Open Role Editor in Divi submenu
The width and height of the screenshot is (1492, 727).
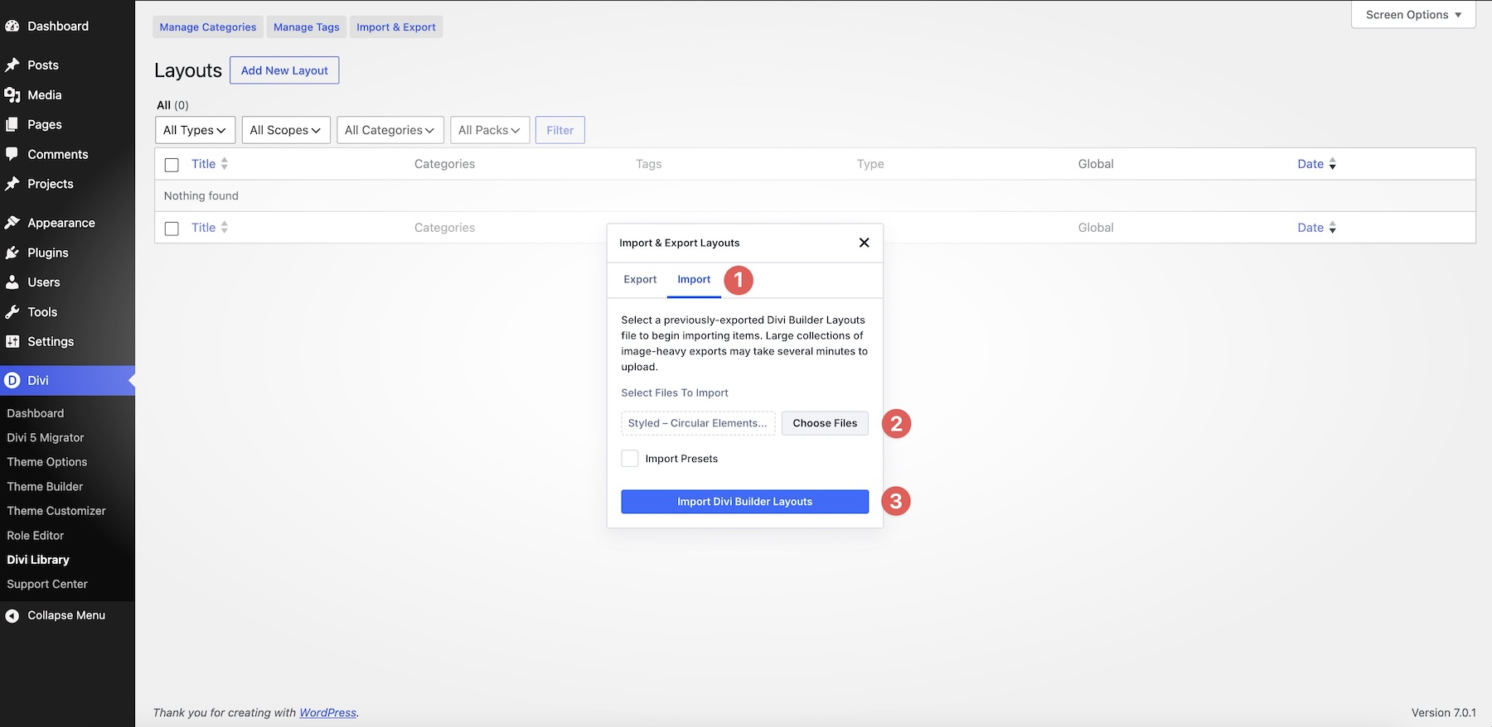point(36,536)
